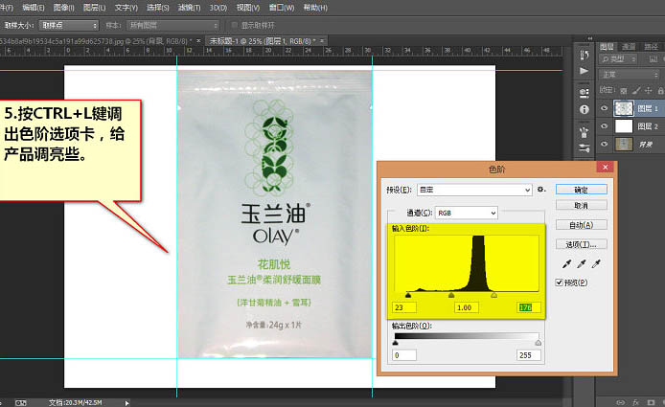Click the add layer mask icon
Image resolution: width=665 pixels, height=407 pixels.
coord(651,402)
